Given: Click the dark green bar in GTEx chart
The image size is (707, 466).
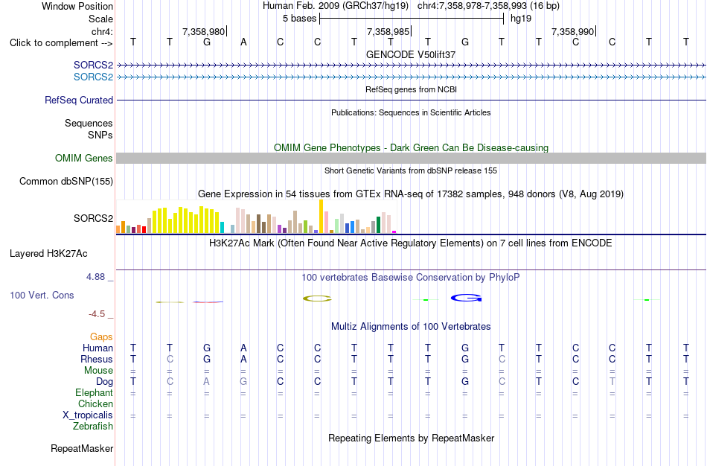Looking at the screenshot, I should (x=378, y=225).
